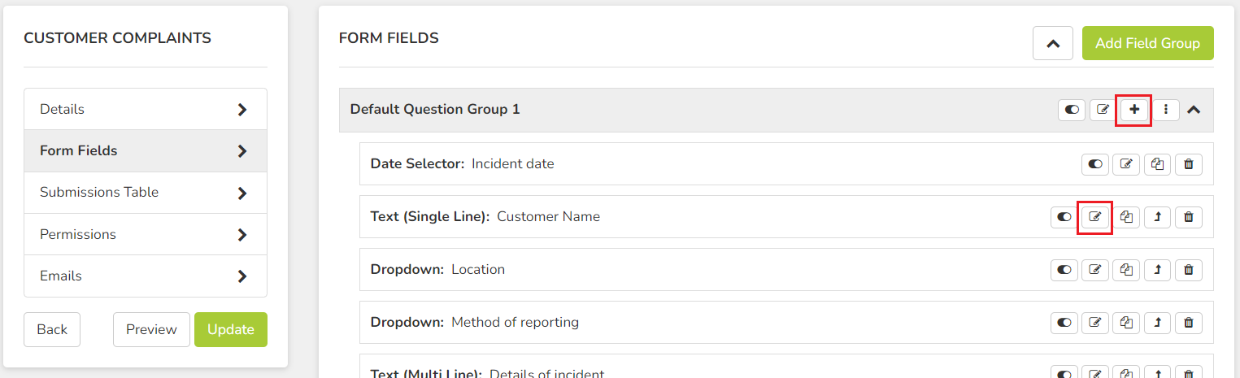Toggle the Customer Name field switch
Viewport: 1240px width, 378px height.
tap(1064, 217)
